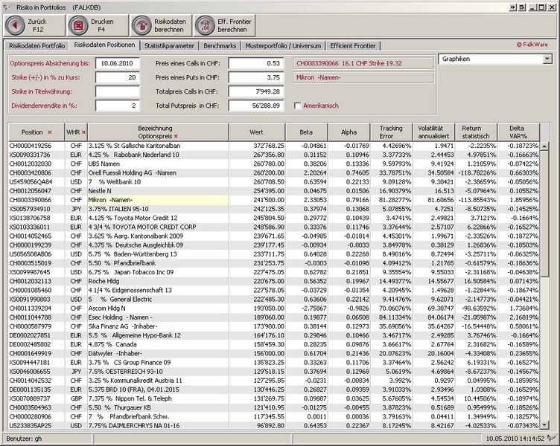Select the Nestle N row
This screenshot has height=446, width=560.
click(274, 191)
